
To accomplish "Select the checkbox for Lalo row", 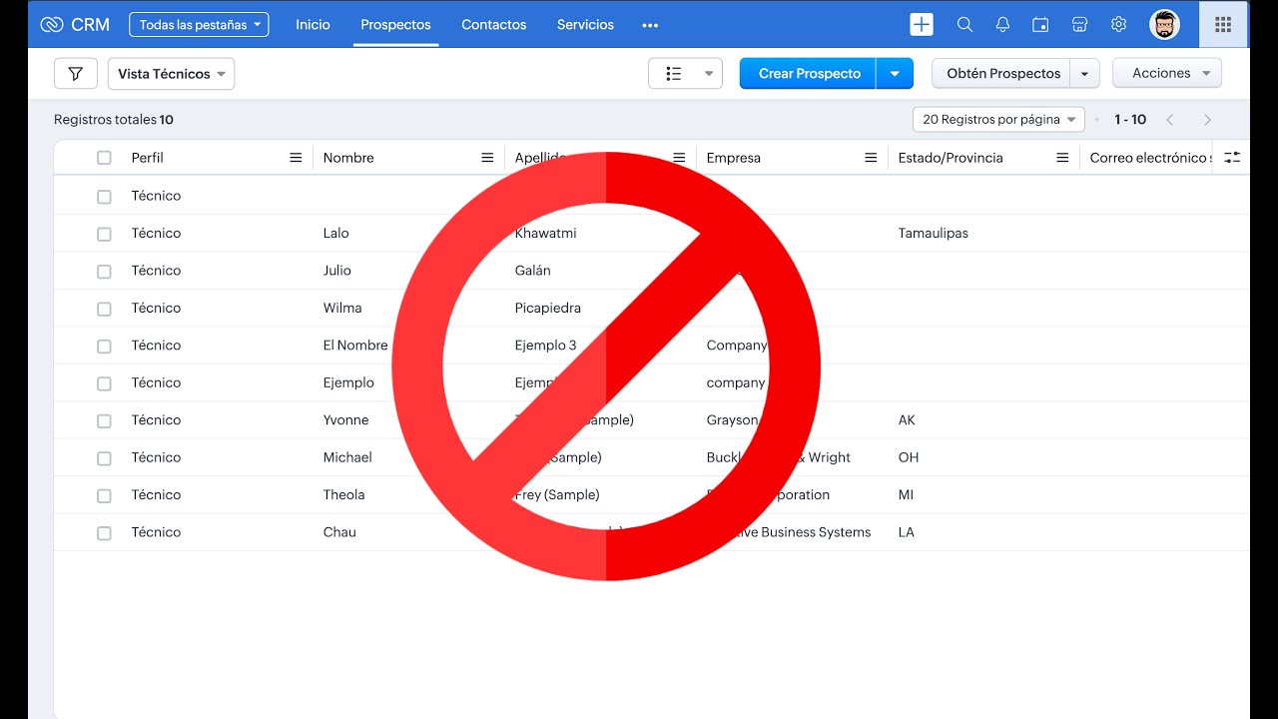I will [104, 234].
